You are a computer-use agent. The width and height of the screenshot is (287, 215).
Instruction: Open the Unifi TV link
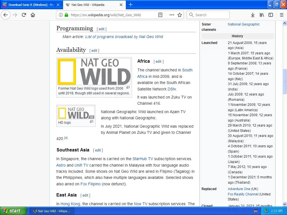tap(81, 165)
